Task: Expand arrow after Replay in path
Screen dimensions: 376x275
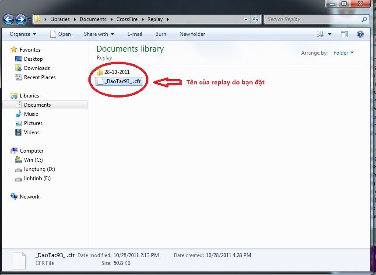Action: pos(168,19)
